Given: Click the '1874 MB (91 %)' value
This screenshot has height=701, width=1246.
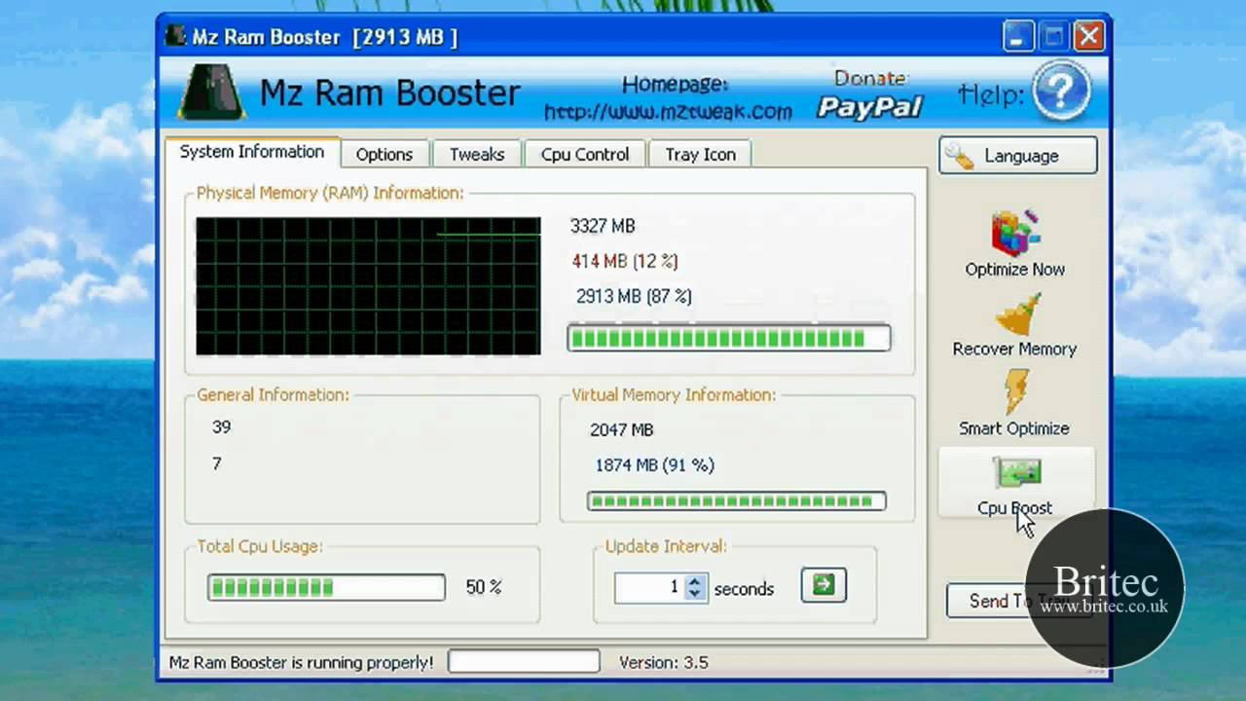Looking at the screenshot, I should tap(654, 465).
